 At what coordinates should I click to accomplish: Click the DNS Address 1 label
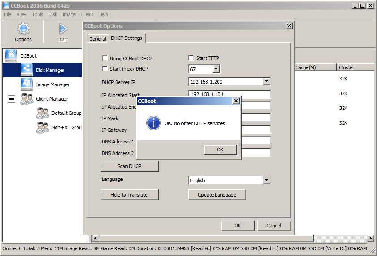click(118, 142)
